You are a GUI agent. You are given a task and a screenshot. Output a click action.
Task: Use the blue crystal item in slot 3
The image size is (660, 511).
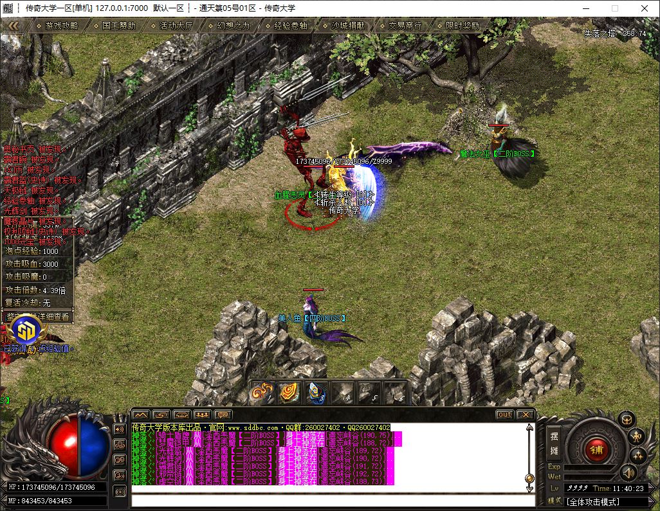click(x=316, y=393)
